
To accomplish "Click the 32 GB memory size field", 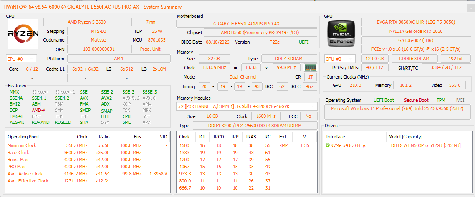I will [214, 59].
